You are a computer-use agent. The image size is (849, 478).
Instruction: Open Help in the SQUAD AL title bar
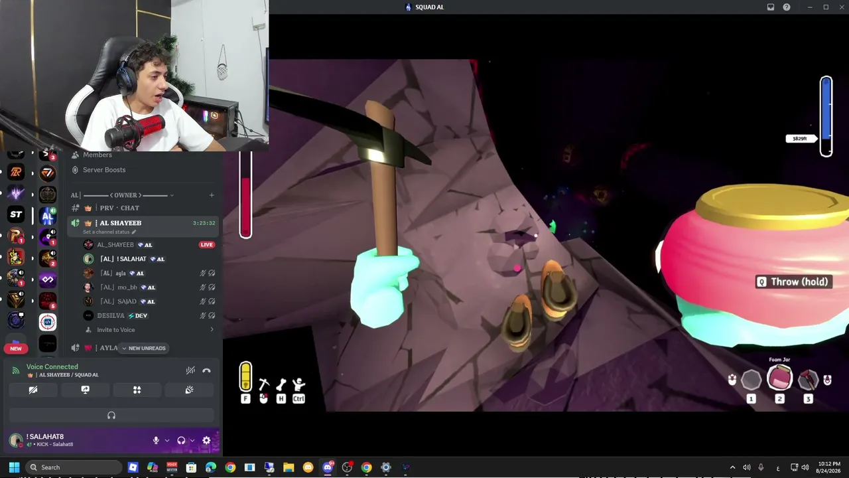pos(787,7)
